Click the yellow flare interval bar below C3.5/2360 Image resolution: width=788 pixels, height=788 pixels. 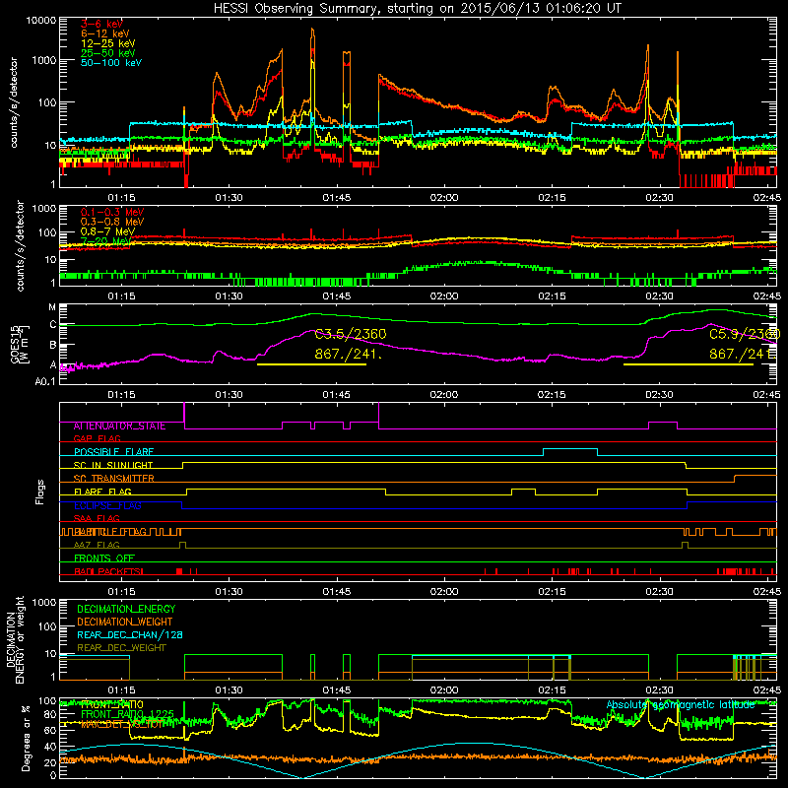tap(311, 364)
